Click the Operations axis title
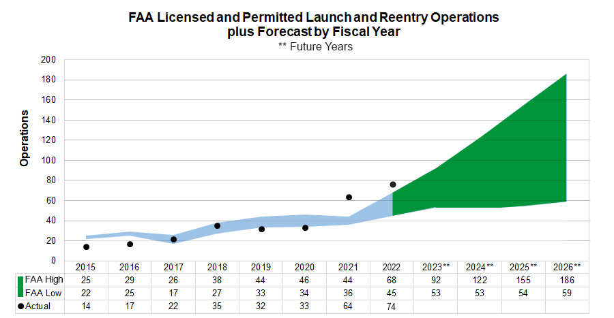 pos(25,138)
